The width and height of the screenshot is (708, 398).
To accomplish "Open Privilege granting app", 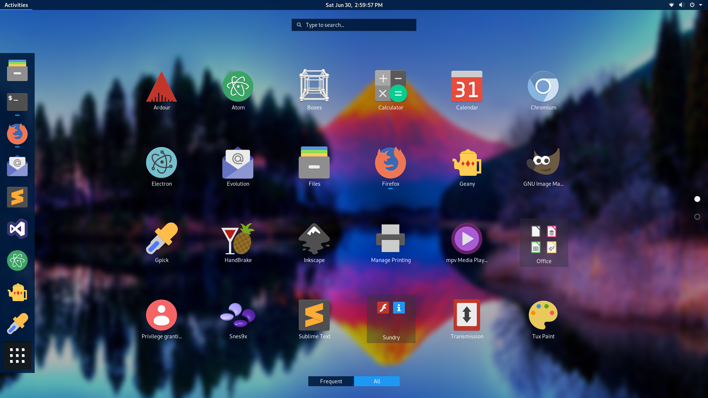I will point(162,320).
